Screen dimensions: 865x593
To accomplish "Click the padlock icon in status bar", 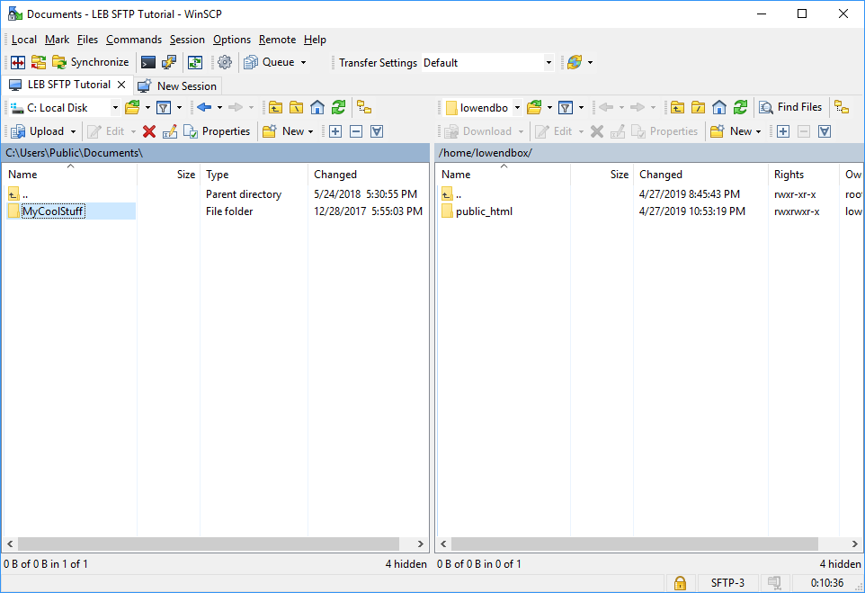I will [680, 583].
